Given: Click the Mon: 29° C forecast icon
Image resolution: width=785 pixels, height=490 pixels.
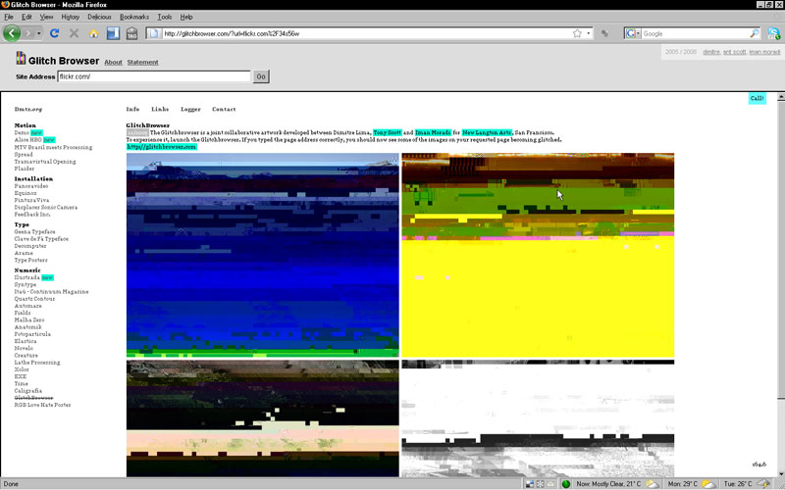Looking at the screenshot, I should tap(707, 484).
